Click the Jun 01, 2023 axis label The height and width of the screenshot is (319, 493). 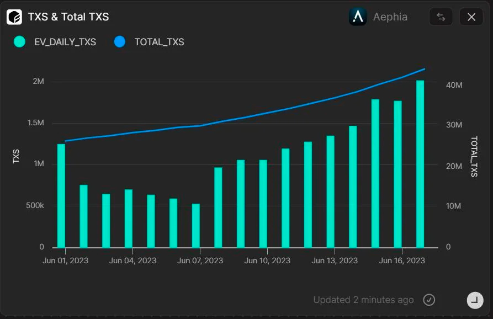tap(65, 260)
